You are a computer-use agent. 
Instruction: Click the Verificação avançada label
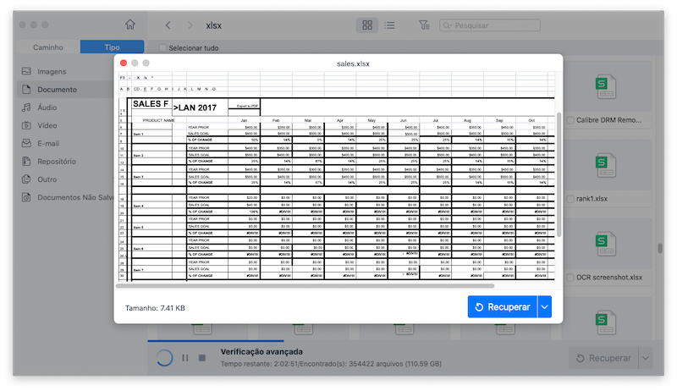point(261,352)
